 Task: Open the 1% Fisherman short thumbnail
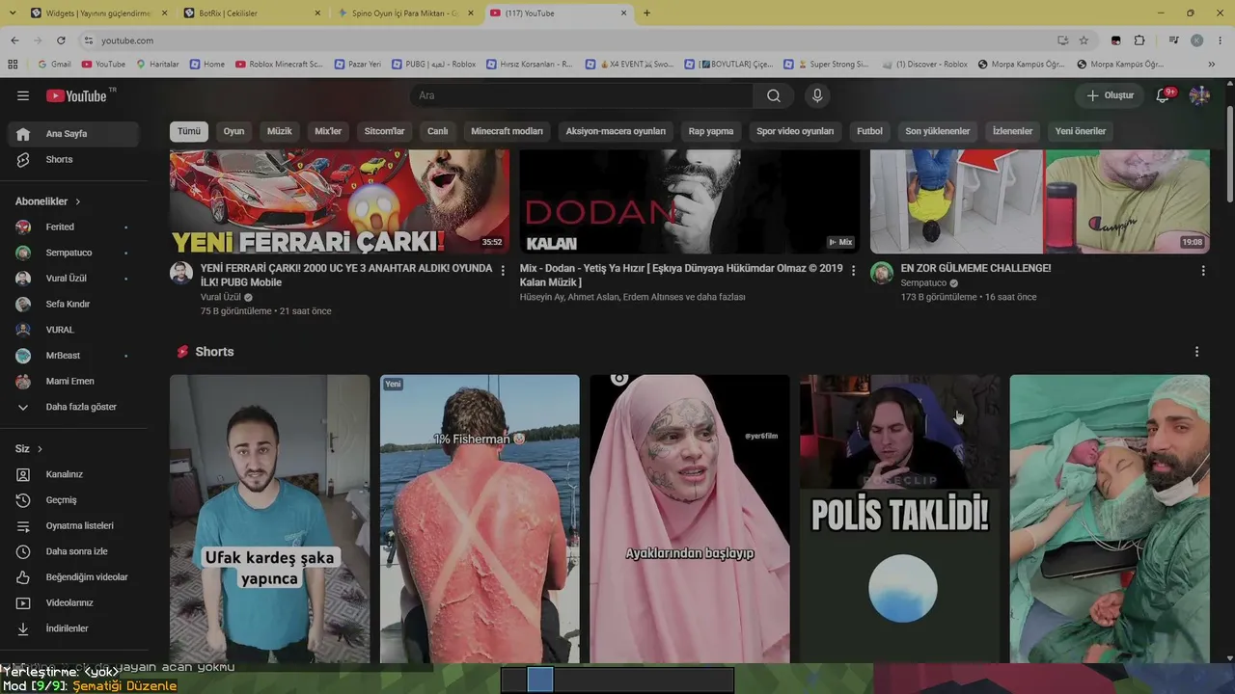(x=480, y=519)
